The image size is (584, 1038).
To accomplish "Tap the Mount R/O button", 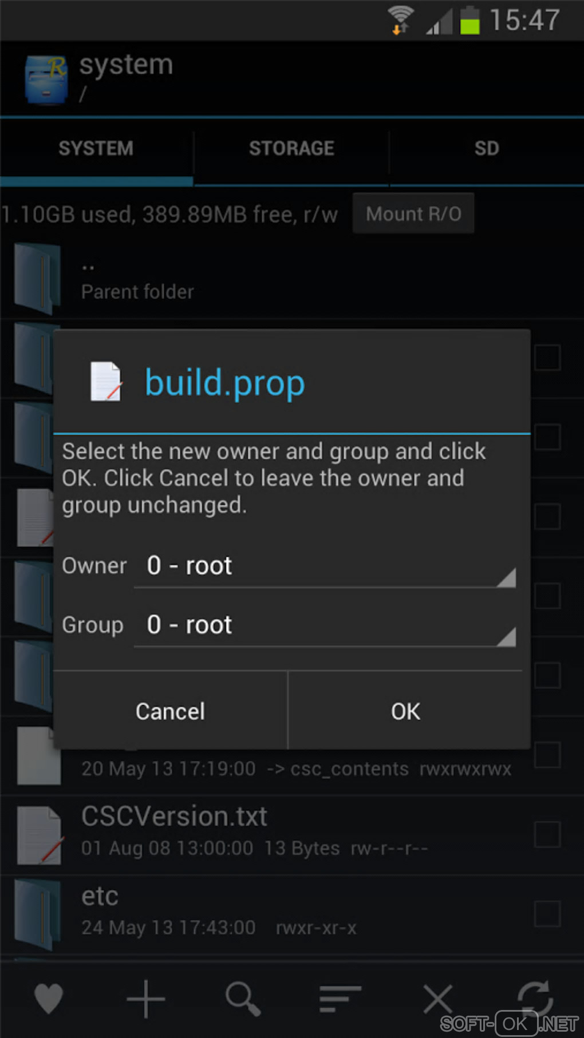I will (413, 213).
